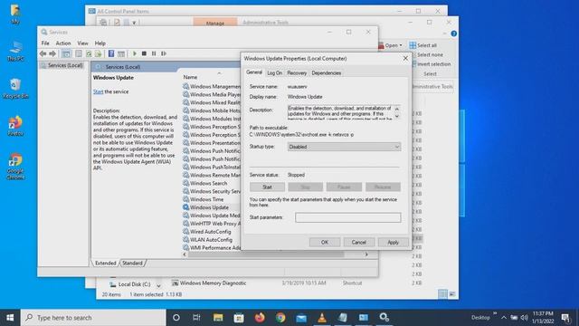Switch to the Standard view tab

click(132, 264)
